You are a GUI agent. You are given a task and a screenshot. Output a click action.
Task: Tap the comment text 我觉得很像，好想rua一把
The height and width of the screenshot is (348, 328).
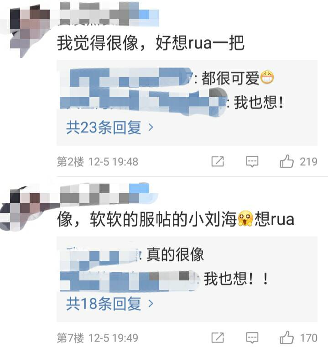click(151, 42)
